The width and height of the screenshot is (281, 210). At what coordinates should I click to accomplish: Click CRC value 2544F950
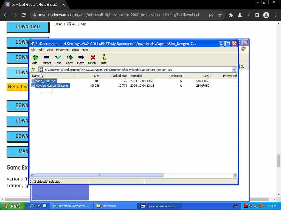[x=203, y=86]
